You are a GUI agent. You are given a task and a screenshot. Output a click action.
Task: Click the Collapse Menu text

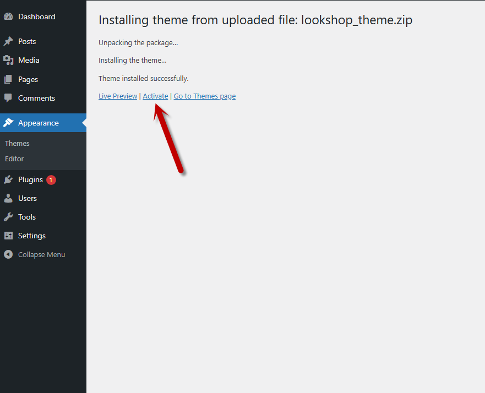coord(41,254)
